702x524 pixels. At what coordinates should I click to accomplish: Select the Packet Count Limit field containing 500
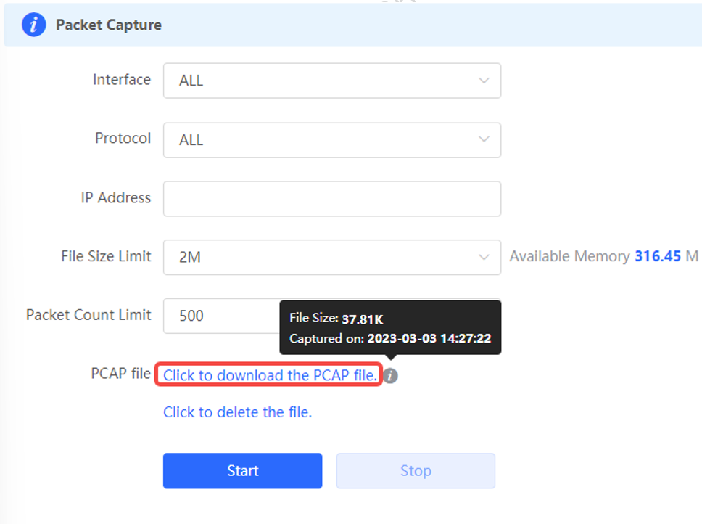tap(222, 316)
